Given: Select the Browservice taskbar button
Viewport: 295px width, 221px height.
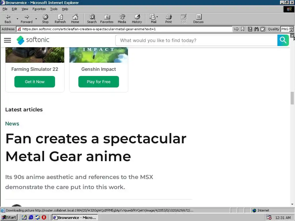Looking at the screenshot, I should (75, 218).
